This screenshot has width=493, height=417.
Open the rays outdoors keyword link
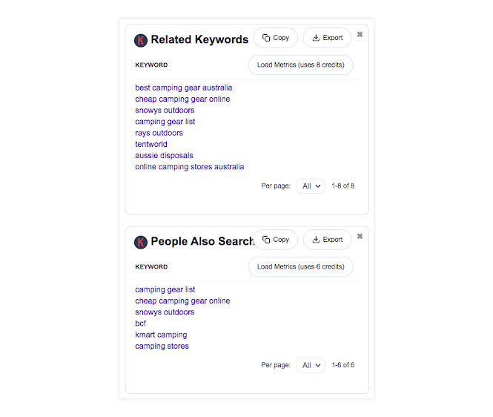click(x=159, y=133)
